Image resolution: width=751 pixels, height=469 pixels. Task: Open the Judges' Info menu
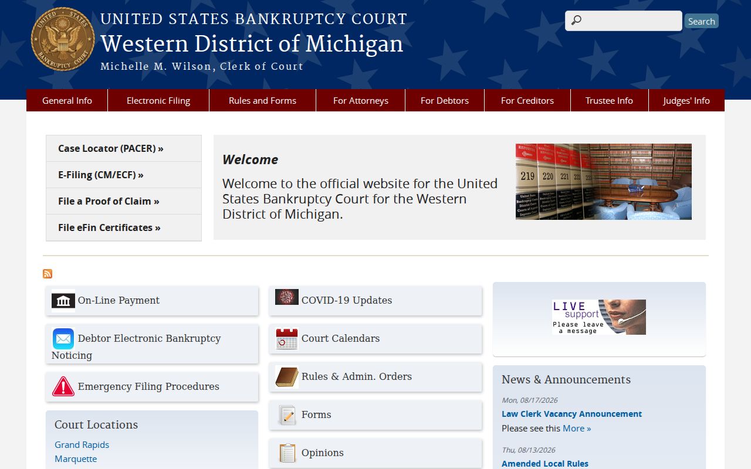(x=686, y=100)
